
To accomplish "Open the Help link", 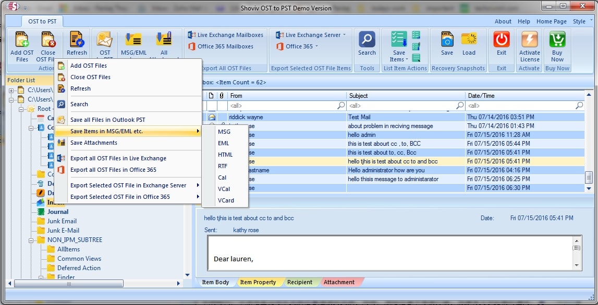I will click(524, 22).
